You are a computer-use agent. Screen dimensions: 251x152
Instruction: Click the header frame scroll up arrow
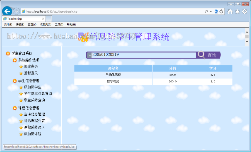(247, 32)
